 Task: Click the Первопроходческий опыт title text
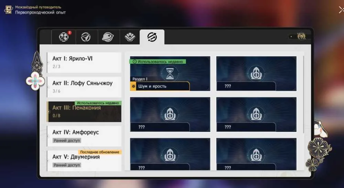click(40, 12)
